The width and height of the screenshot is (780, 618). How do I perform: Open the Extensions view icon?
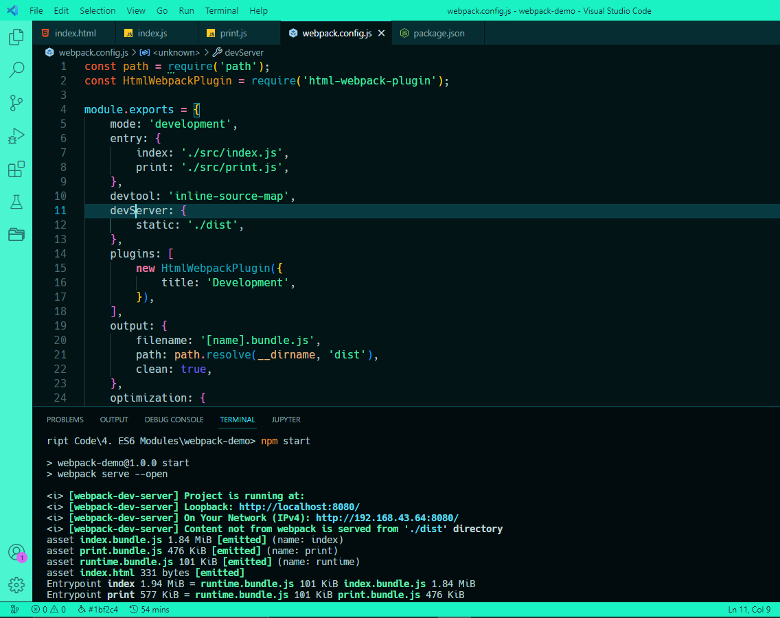pyautogui.click(x=16, y=169)
